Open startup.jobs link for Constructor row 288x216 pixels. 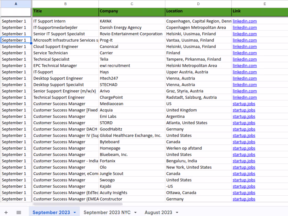244,199
